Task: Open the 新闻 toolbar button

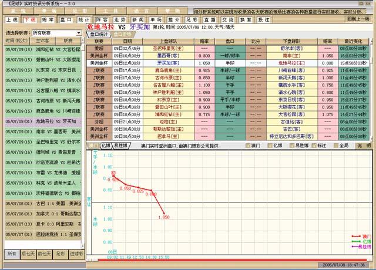Action: click(x=138, y=19)
